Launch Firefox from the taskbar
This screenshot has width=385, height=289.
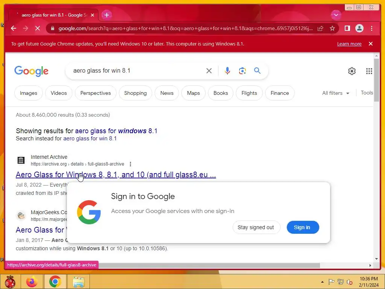click(32, 281)
